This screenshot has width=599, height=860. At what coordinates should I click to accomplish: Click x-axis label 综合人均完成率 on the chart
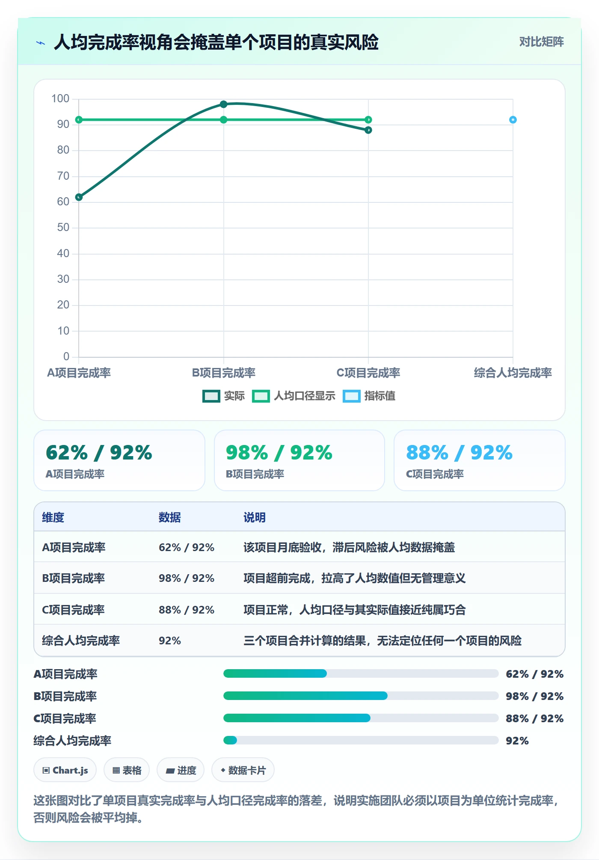click(x=513, y=373)
